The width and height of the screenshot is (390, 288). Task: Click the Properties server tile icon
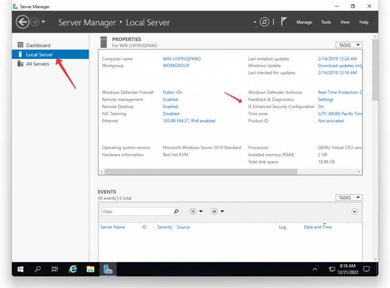tap(103, 42)
